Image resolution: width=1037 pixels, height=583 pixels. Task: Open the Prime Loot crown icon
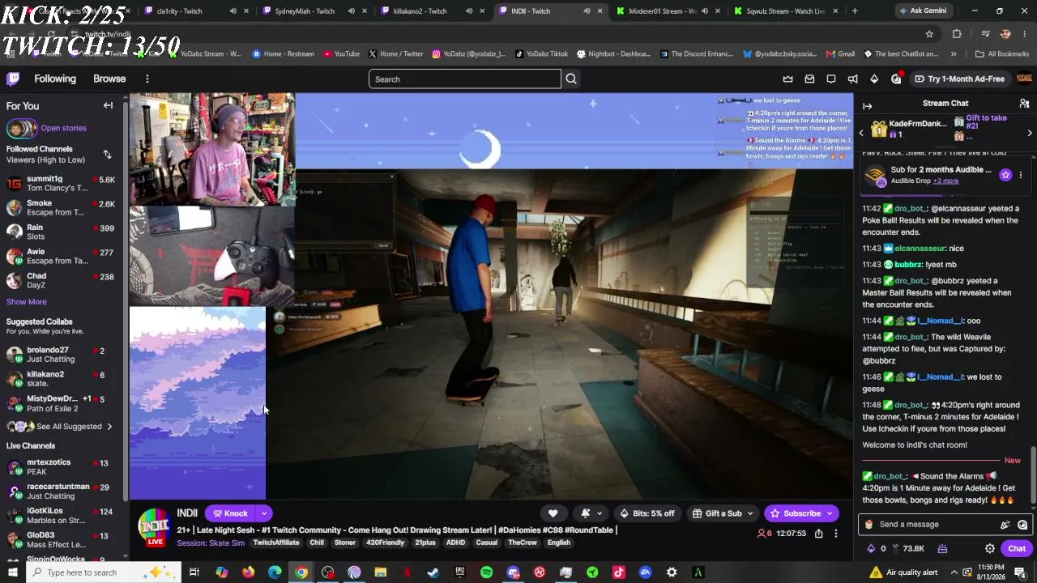[x=787, y=79]
